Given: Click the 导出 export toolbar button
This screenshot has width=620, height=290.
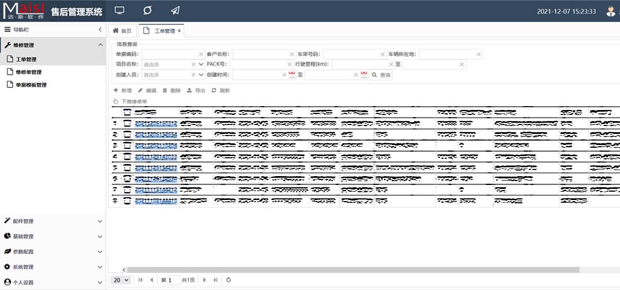Looking at the screenshot, I should [x=196, y=91].
